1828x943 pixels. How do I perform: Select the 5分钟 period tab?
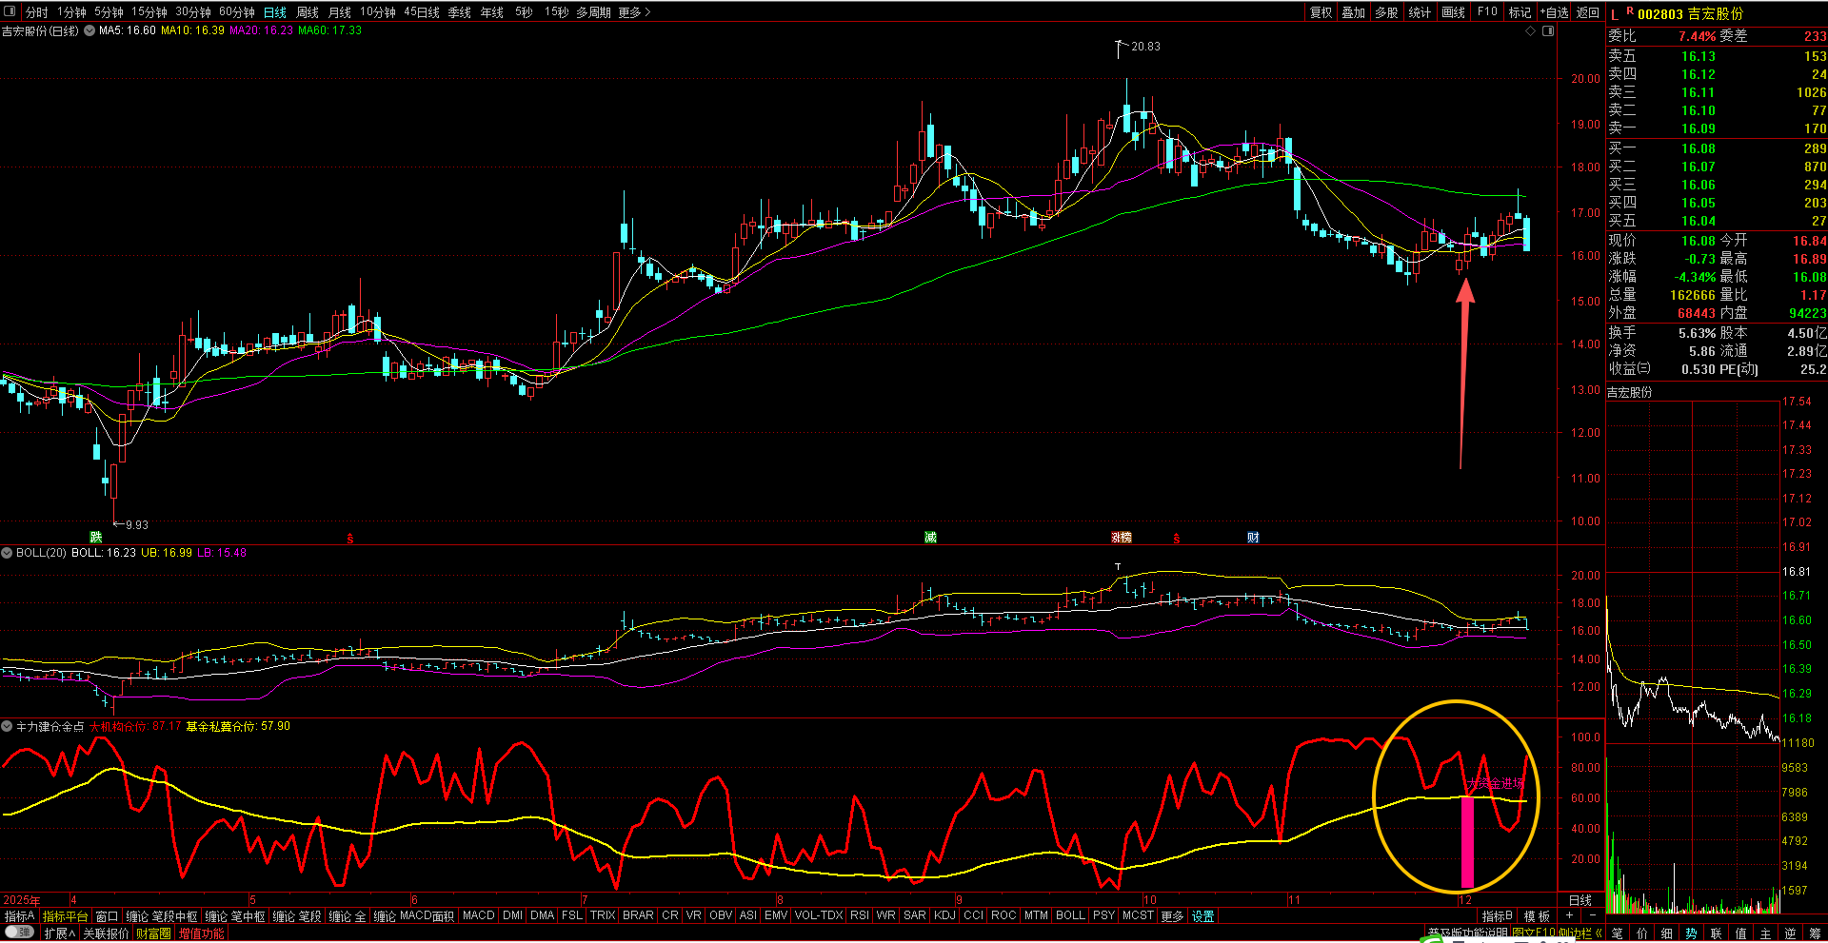tap(109, 12)
